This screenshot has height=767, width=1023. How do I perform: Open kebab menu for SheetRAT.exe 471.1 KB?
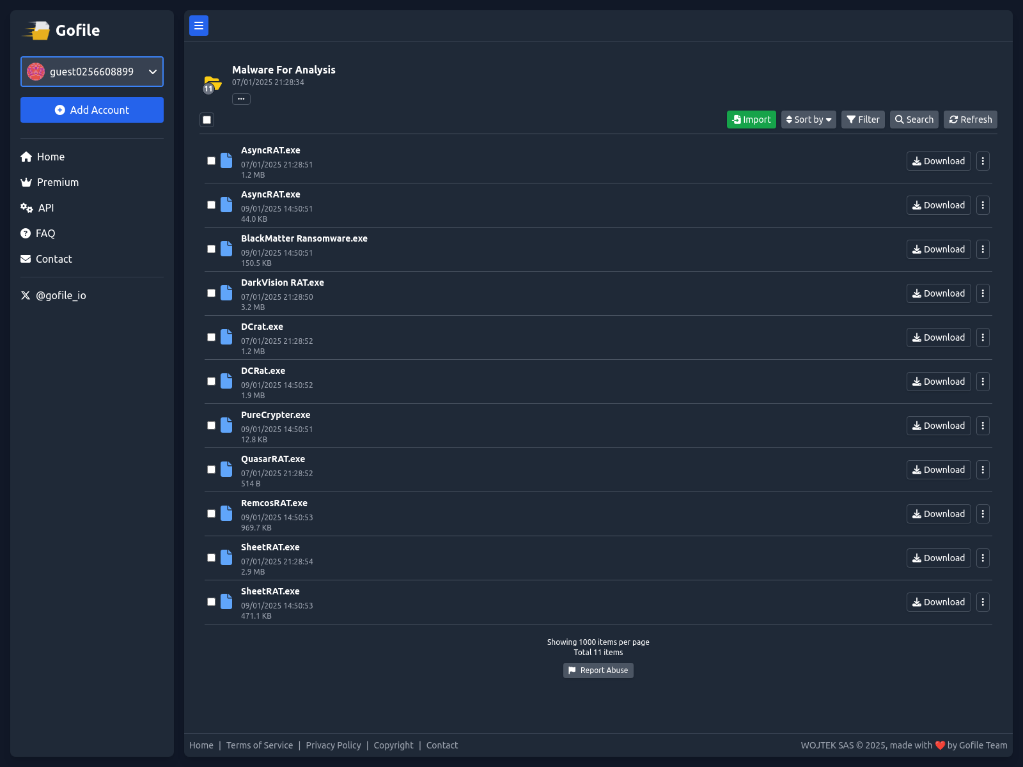983,602
